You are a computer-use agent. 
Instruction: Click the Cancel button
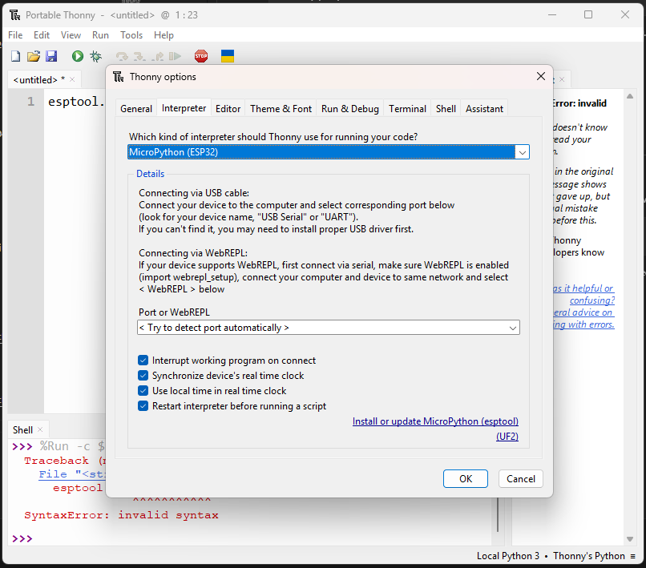pyautogui.click(x=521, y=478)
